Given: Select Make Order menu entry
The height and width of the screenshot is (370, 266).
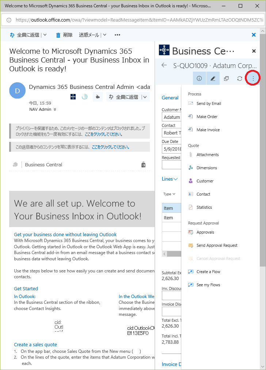Looking at the screenshot, I should point(207,117).
